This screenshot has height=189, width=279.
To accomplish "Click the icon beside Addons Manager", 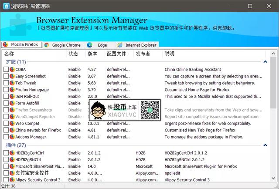I will pos(12,137).
